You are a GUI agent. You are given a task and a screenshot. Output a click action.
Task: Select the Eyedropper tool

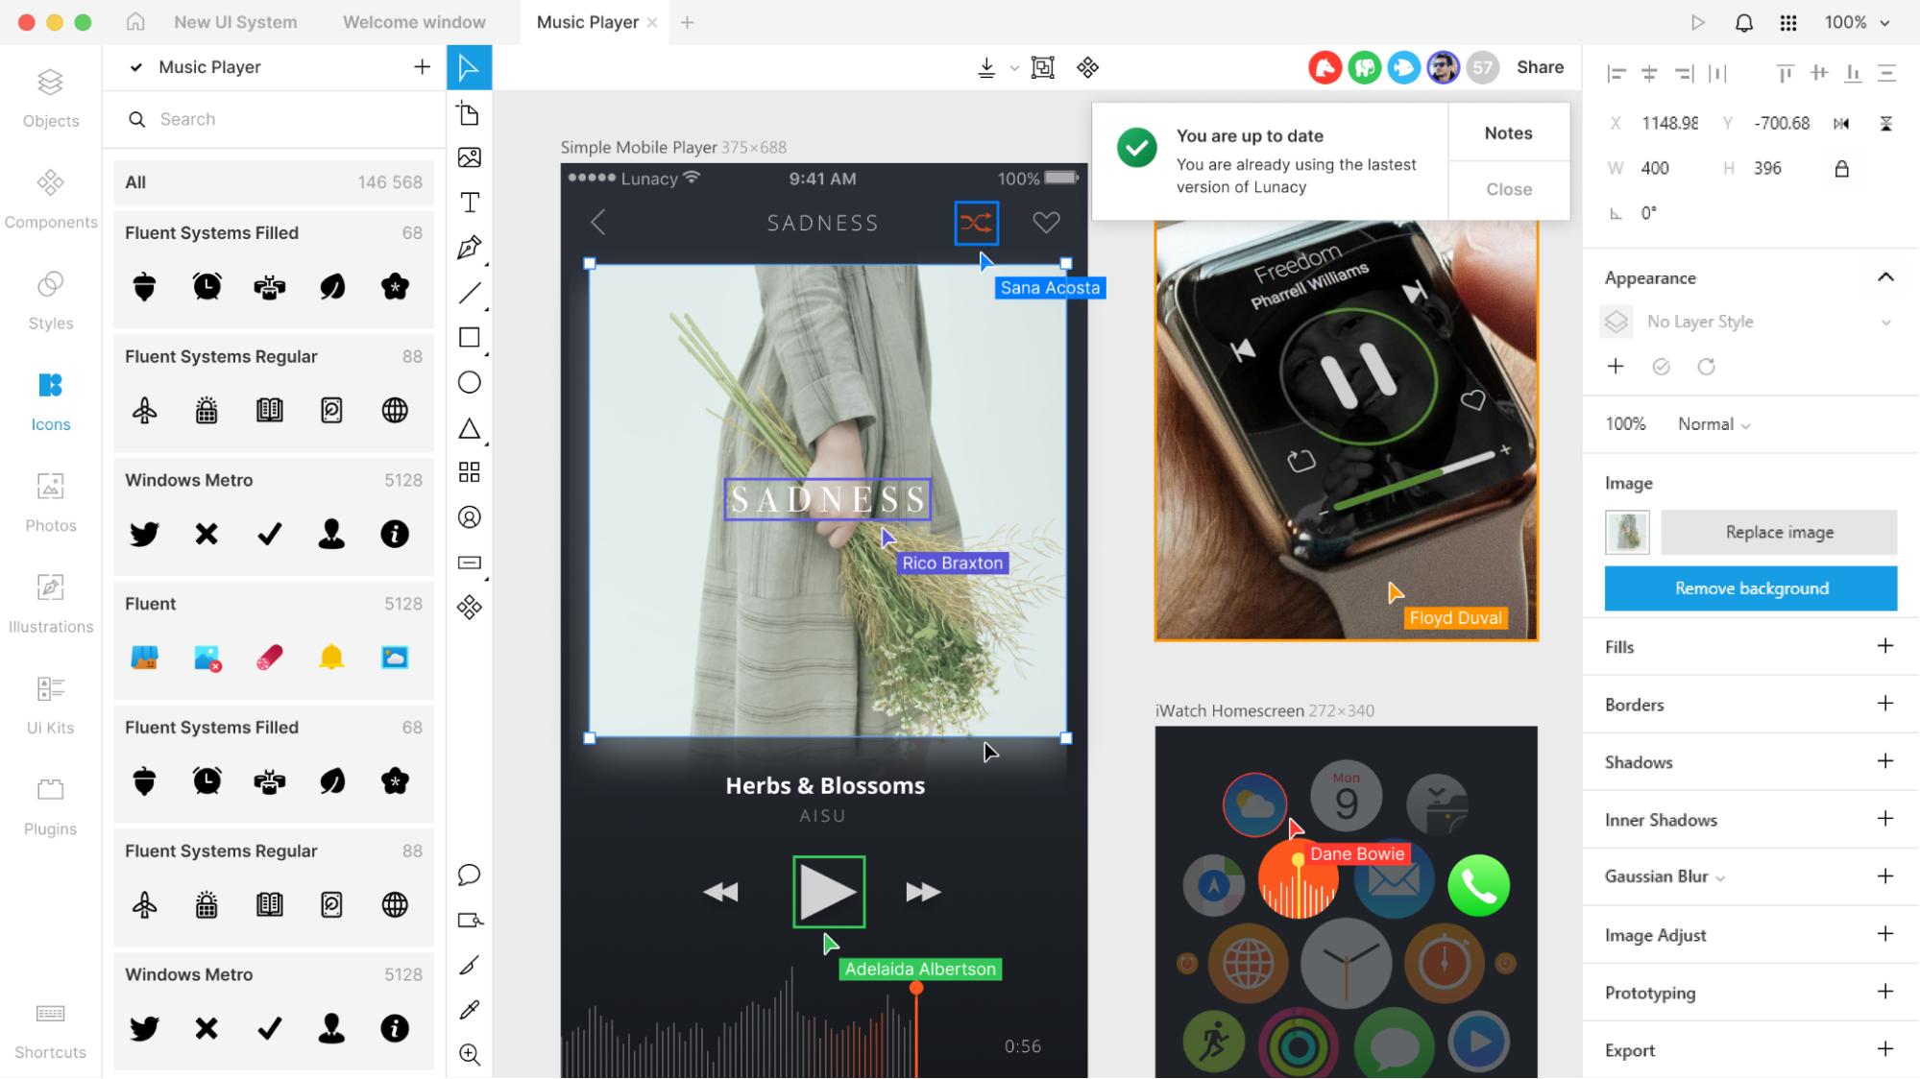(469, 1010)
